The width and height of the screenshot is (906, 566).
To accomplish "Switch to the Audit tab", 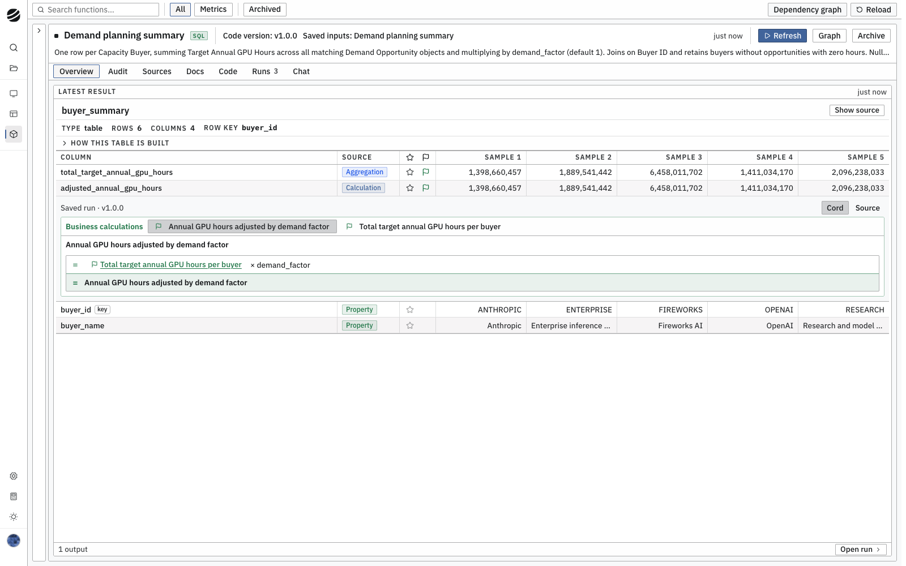I will click(118, 71).
